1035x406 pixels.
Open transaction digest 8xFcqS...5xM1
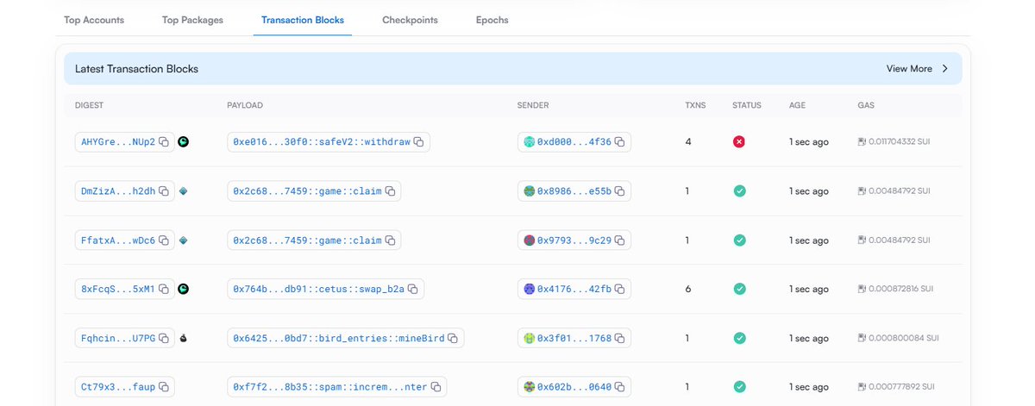click(x=118, y=289)
